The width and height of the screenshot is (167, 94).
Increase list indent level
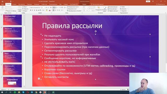(x=62, y=8)
